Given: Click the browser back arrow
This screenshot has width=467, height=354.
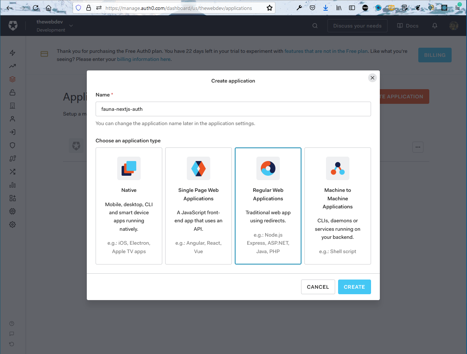Looking at the screenshot, I should tap(10, 8).
